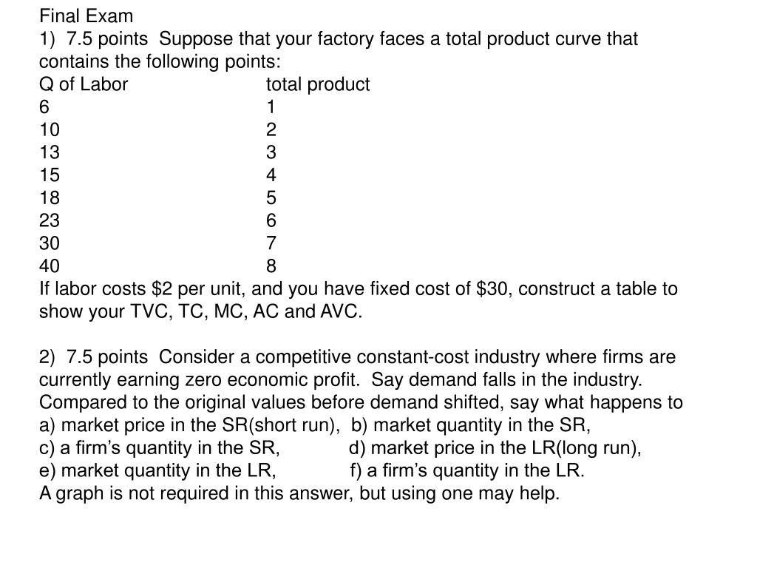Click total product value 5
The image size is (757, 568).
(x=271, y=197)
